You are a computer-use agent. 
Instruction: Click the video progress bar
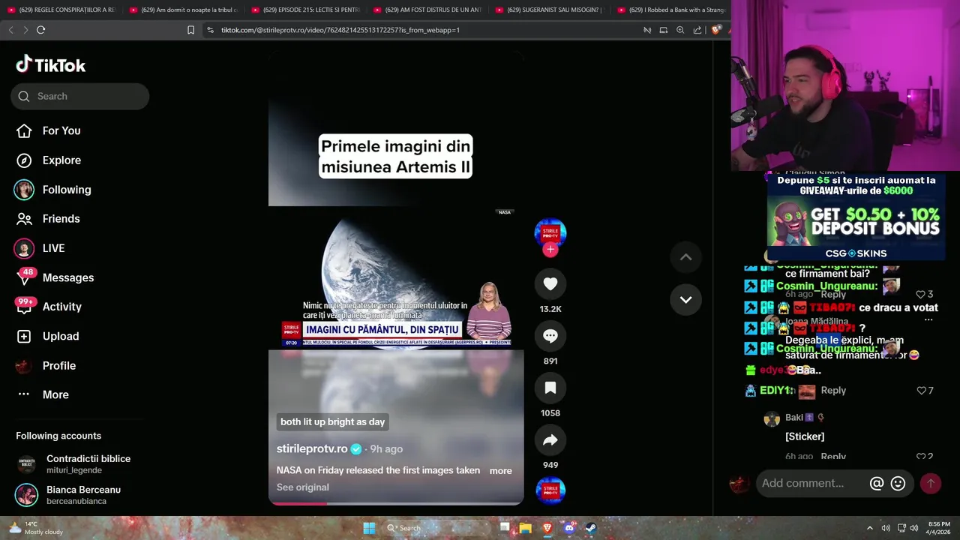(x=396, y=503)
